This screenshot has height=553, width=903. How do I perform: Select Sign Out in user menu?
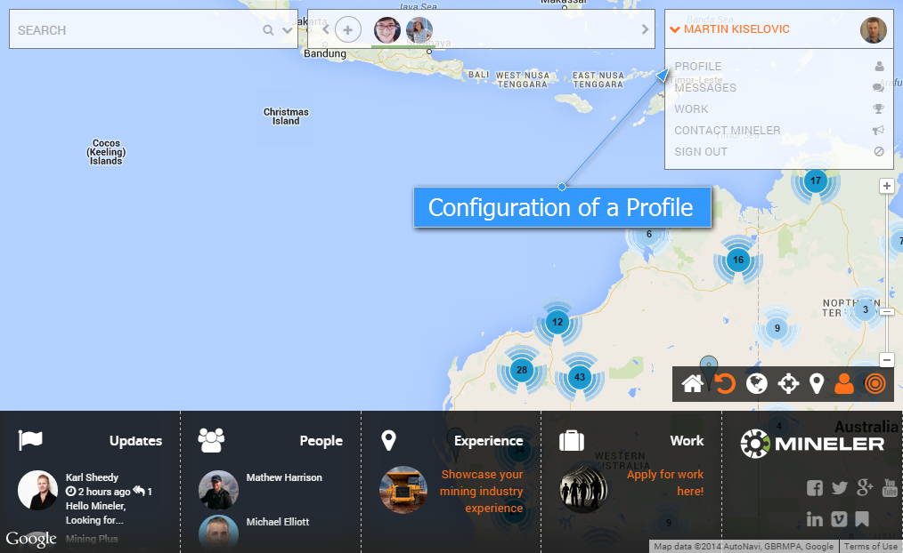point(701,152)
